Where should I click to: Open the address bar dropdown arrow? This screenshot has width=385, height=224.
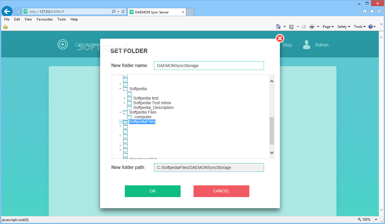click(118, 12)
